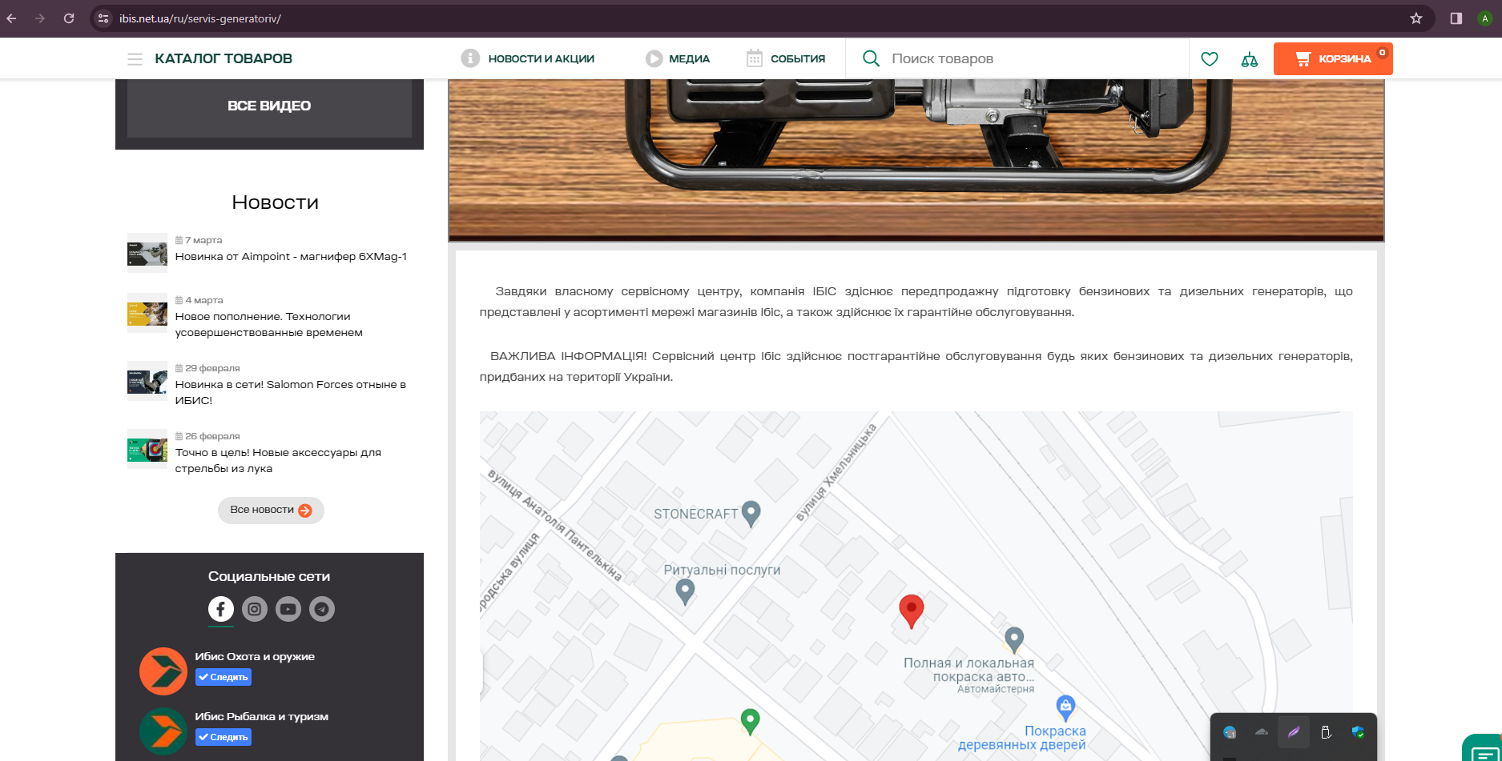1502x761 pixels.
Task: Open the КАТАЛОГ ТОВАРОВ link
Action: click(x=223, y=58)
